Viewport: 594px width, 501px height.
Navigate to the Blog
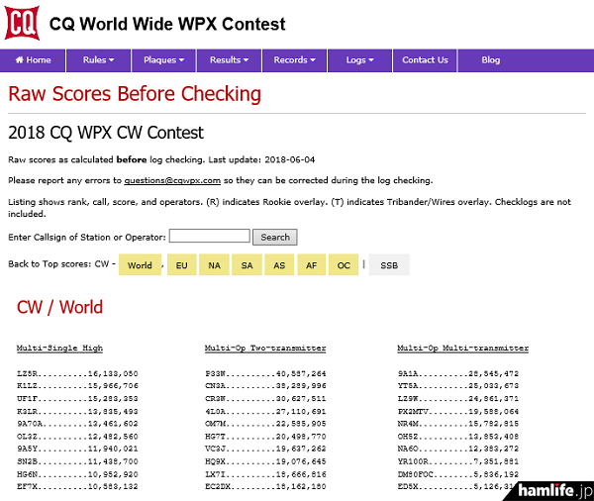(x=490, y=60)
